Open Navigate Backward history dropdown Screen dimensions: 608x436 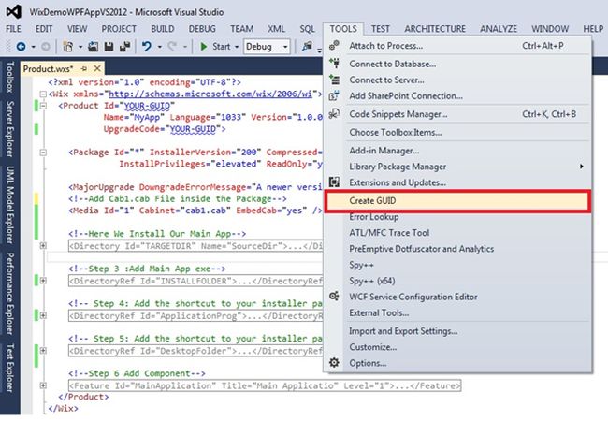coord(33,47)
